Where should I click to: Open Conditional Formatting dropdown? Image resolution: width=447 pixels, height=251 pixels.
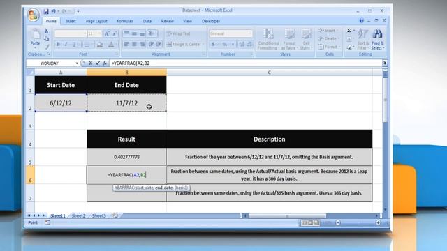(268, 39)
